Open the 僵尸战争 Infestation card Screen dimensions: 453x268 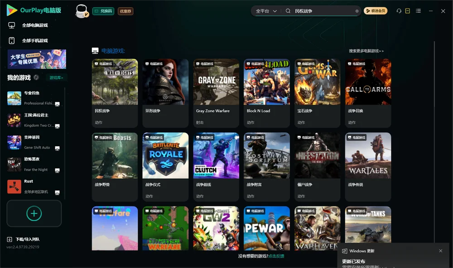pyautogui.click(x=318, y=167)
